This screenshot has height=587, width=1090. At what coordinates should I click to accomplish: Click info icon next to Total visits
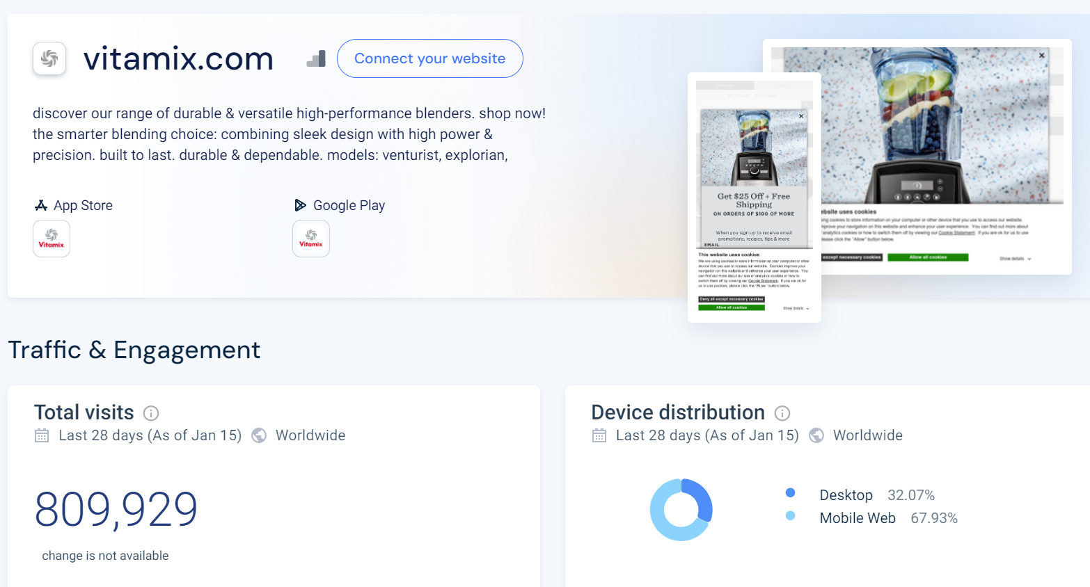151,413
